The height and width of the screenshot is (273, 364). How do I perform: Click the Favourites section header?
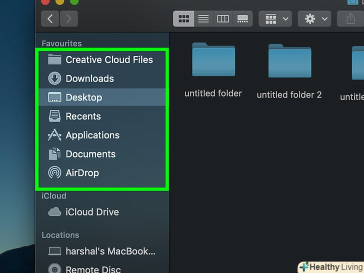click(x=62, y=43)
